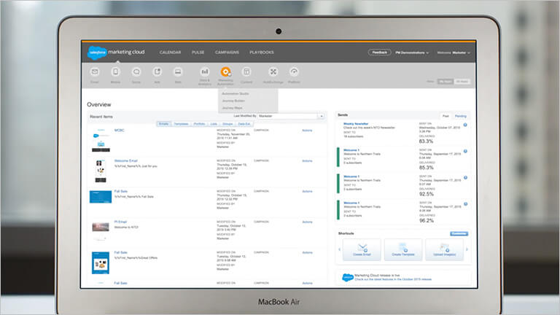Switch view toggle to All Apps
The height and width of the screenshot is (315, 560).
pyautogui.click(x=462, y=82)
